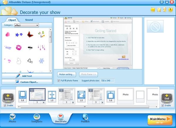Viewport: 176px width, 128px height.
Task: Select the pink lips kiss clipart
Action: point(19,47)
